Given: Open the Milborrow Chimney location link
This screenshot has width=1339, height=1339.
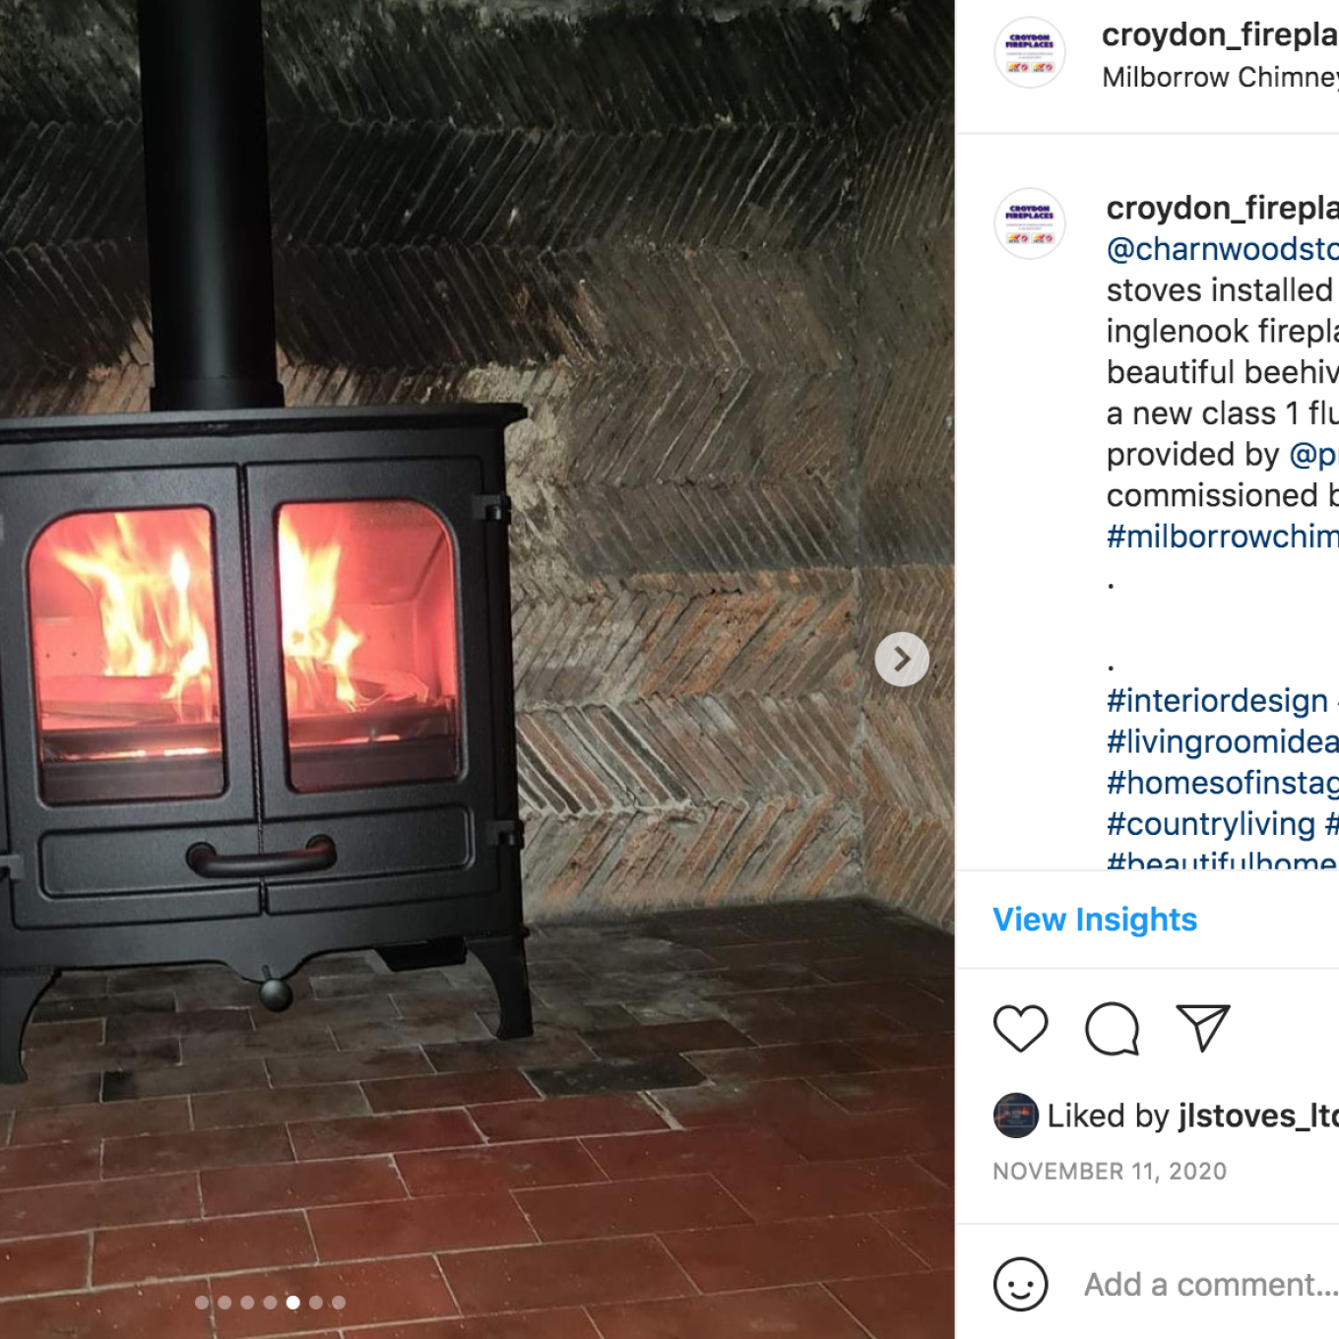Looking at the screenshot, I should [x=1221, y=78].
